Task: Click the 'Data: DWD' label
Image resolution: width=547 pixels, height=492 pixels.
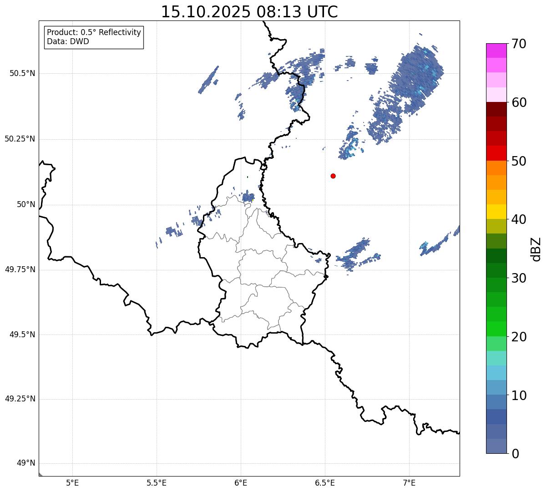Action: click(68, 41)
